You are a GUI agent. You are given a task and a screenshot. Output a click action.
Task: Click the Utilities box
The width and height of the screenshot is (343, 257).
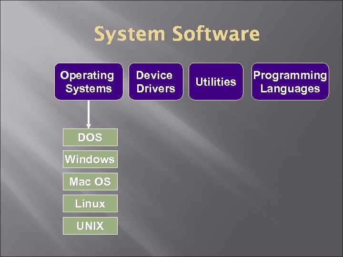(216, 81)
